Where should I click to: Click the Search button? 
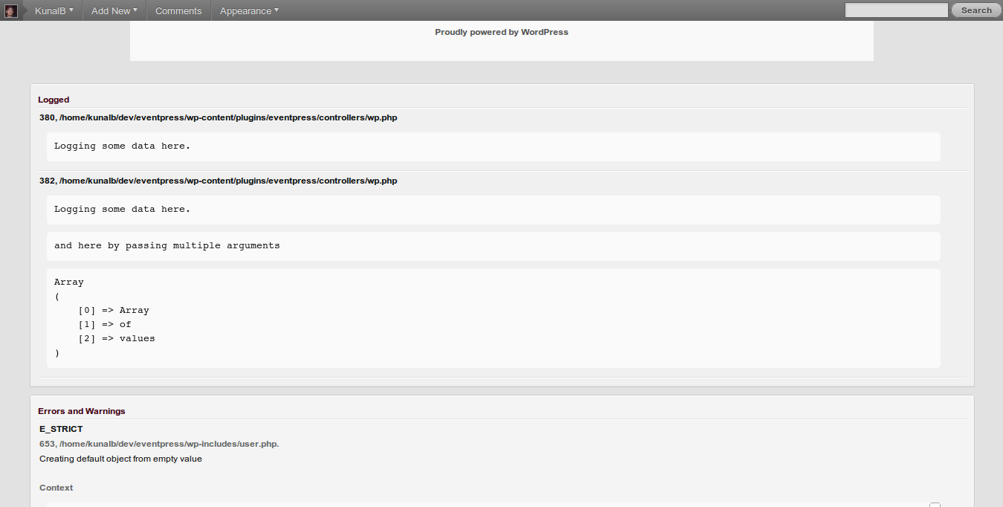tap(976, 10)
